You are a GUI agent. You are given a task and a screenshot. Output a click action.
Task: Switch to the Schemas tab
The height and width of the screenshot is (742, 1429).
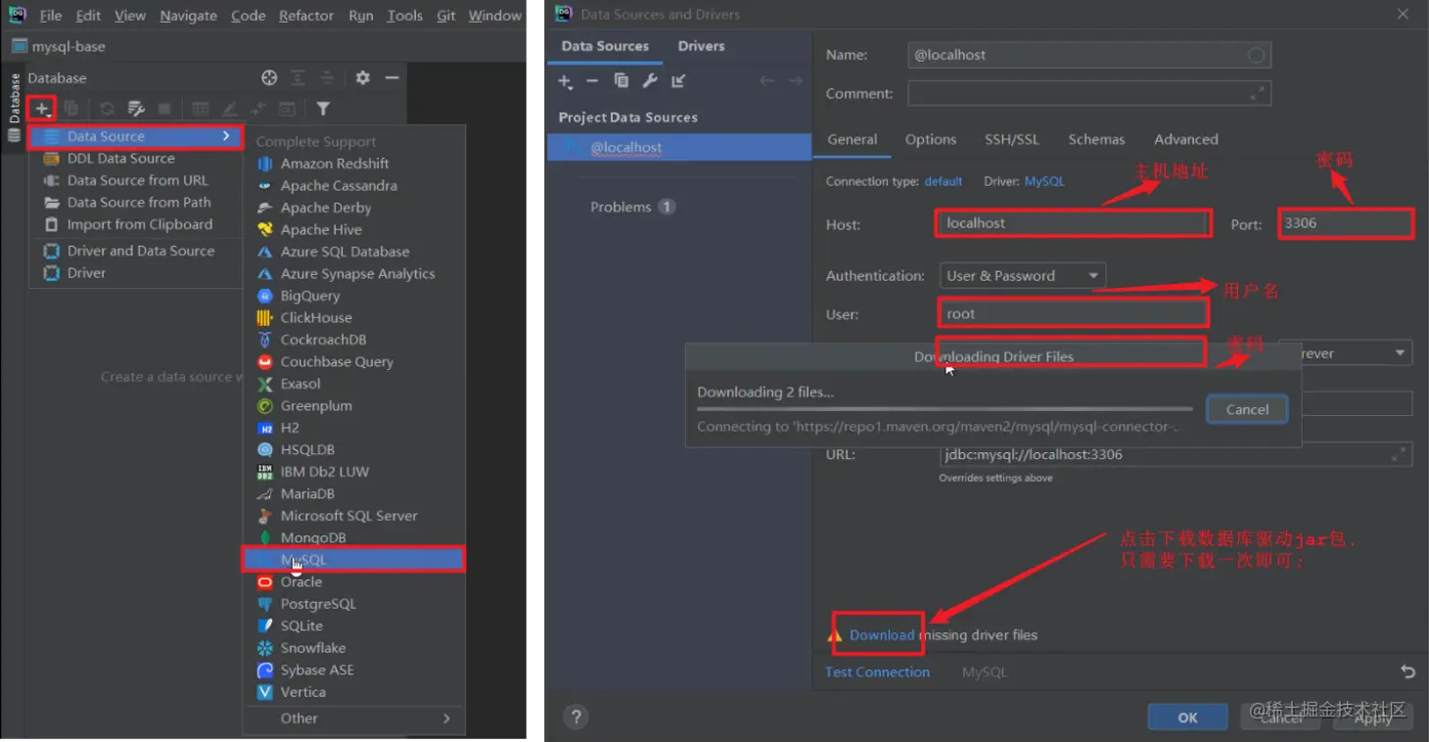(1096, 139)
